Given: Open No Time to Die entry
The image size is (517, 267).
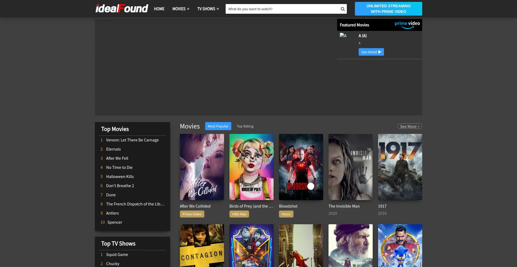Looking at the screenshot, I should (x=119, y=168).
